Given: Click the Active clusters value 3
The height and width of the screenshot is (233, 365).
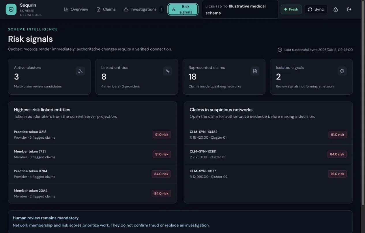Looking at the screenshot, I should pyautogui.click(x=16, y=77).
